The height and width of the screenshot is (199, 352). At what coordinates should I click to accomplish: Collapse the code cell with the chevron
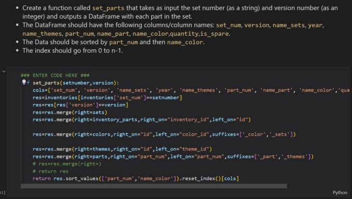[4, 71]
